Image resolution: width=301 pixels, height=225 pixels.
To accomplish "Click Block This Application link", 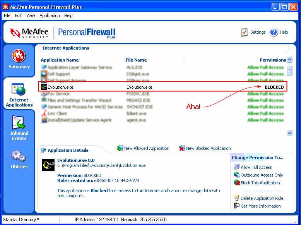I will [260, 183].
